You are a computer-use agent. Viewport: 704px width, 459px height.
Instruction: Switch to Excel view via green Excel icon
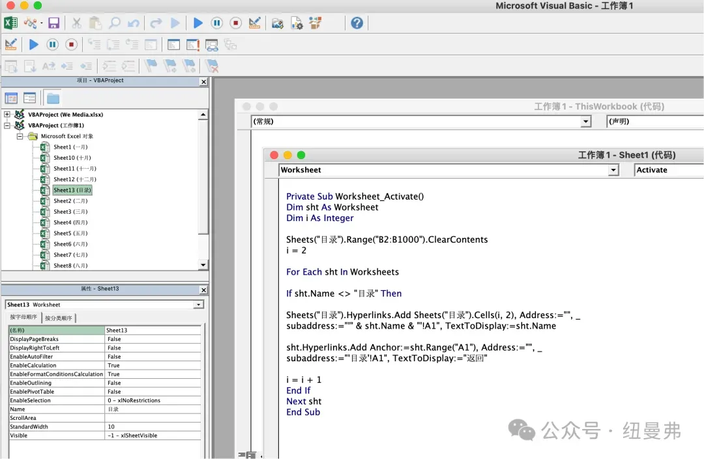[x=11, y=23]
